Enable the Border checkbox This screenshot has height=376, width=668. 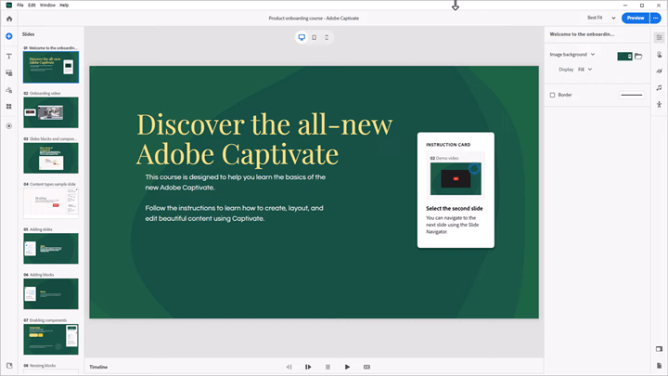pyautogui.click(x=553, y=95)
